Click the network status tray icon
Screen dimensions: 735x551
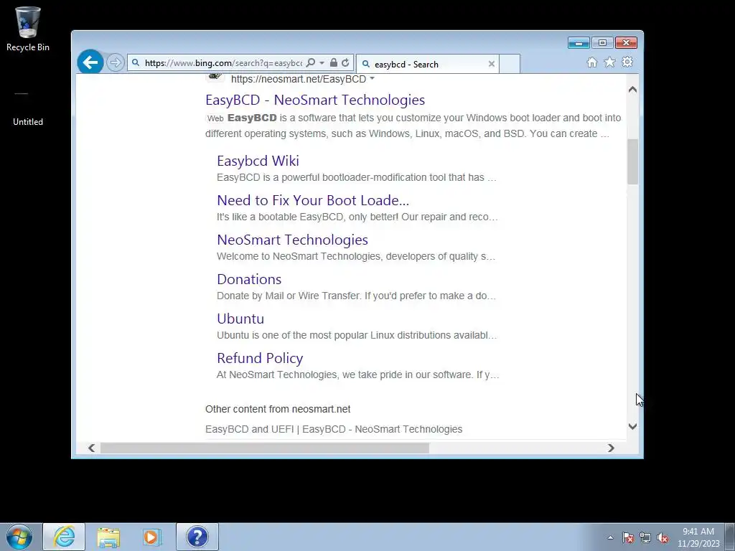pos(645,537)
